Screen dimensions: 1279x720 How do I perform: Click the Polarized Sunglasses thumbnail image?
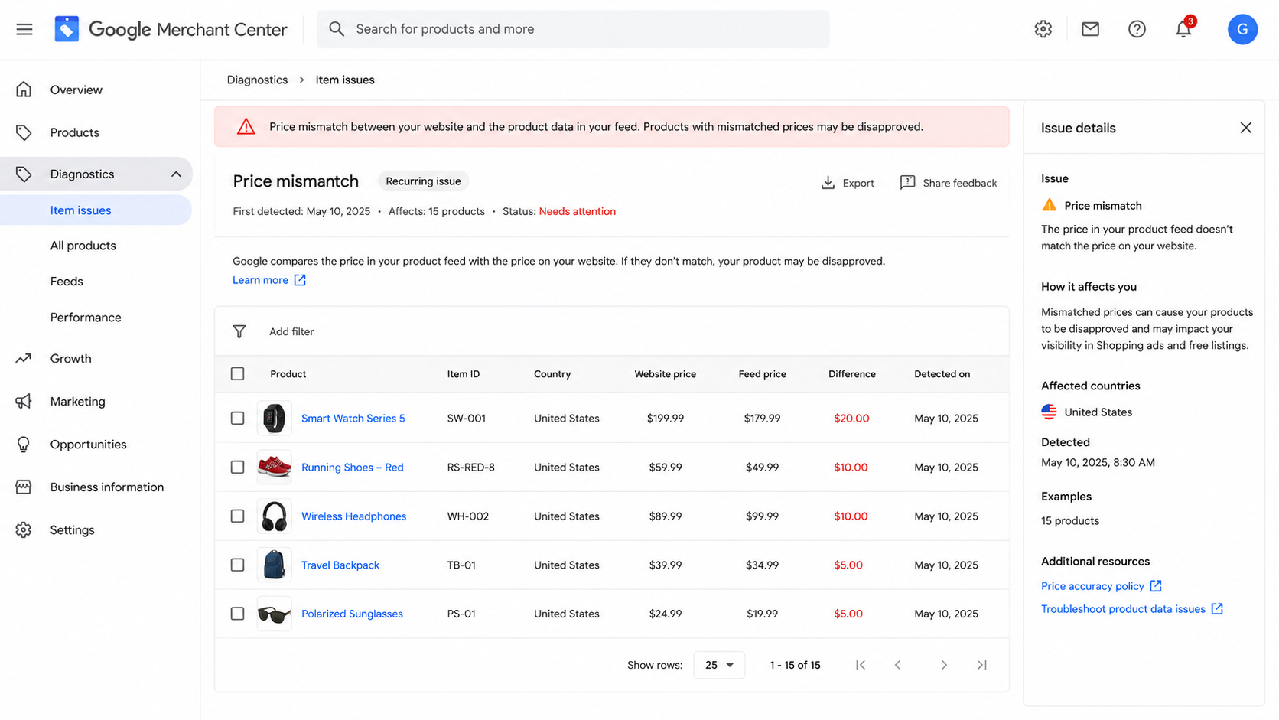tap(274, 614)
